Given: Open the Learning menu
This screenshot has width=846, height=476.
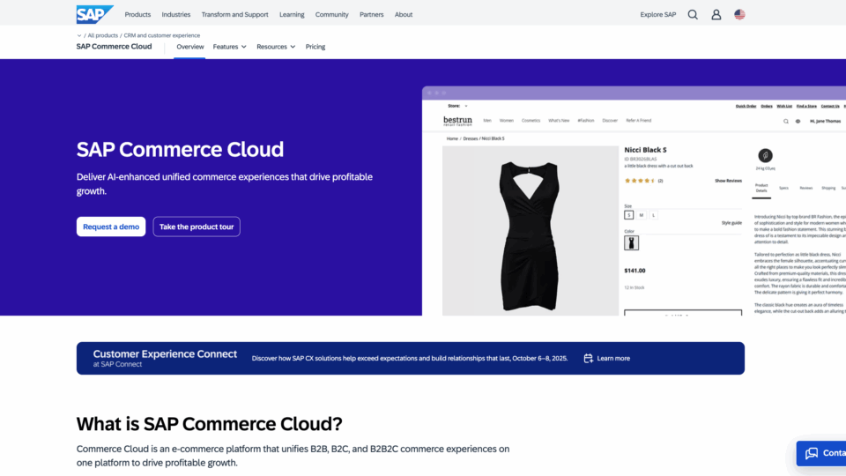Looking at the screenshot, I should 292,15.
